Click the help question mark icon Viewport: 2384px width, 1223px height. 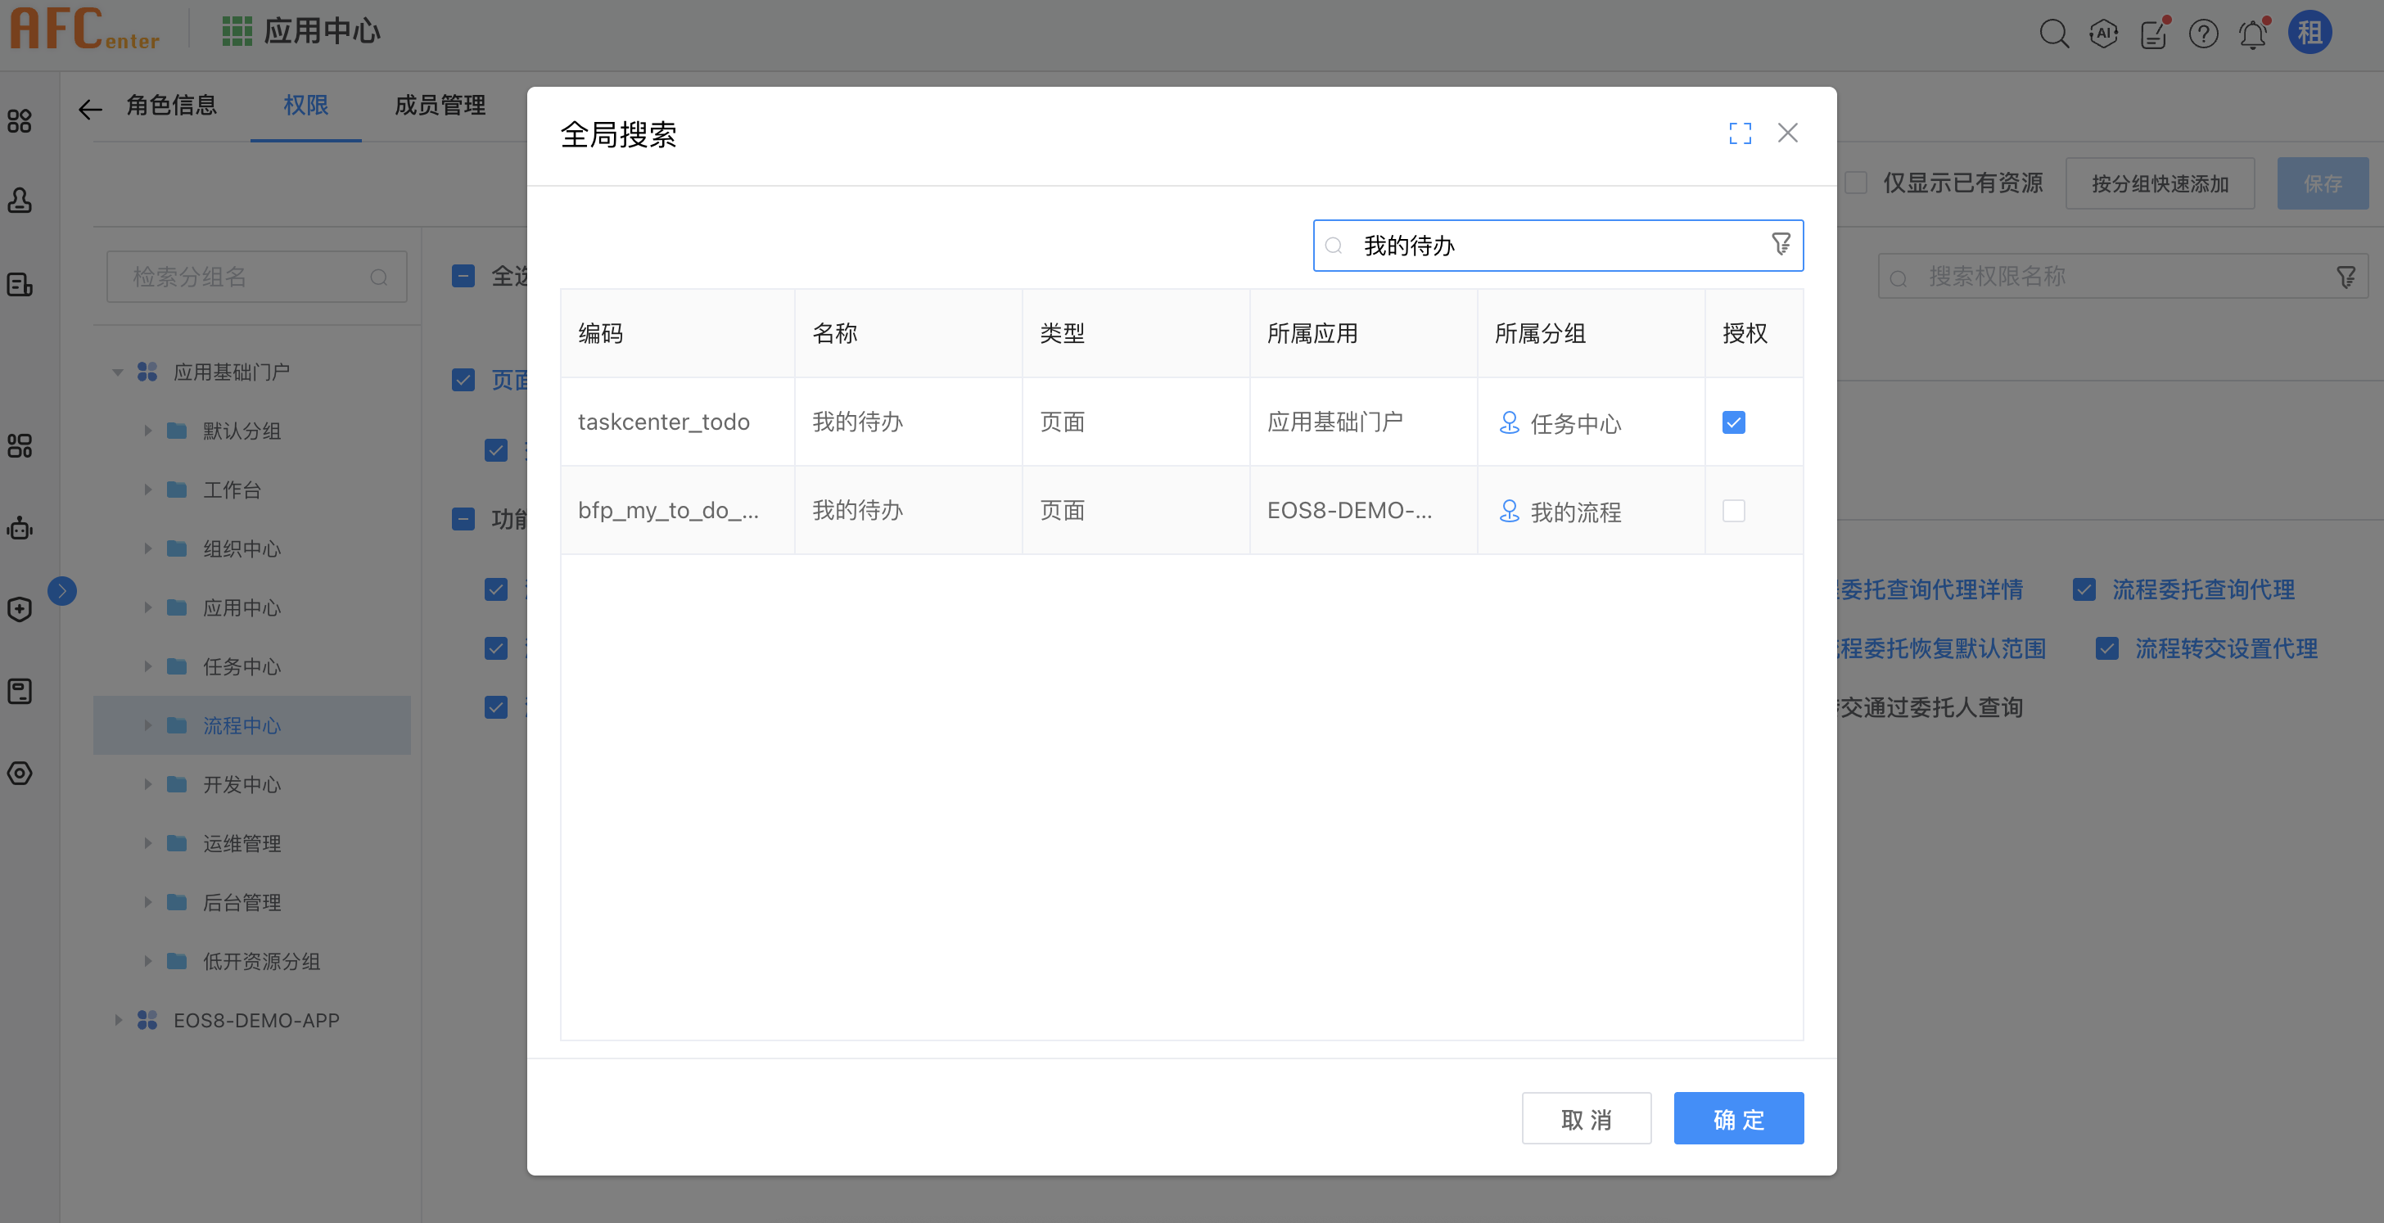pyautogui.click(x=2204, y=34)
